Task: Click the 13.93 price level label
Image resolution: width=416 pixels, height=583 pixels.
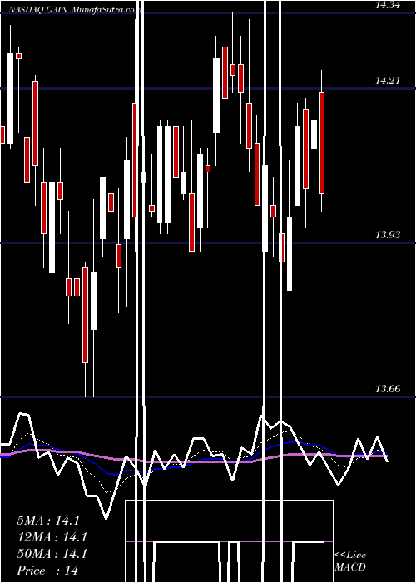Action: (x=388, y=235)
